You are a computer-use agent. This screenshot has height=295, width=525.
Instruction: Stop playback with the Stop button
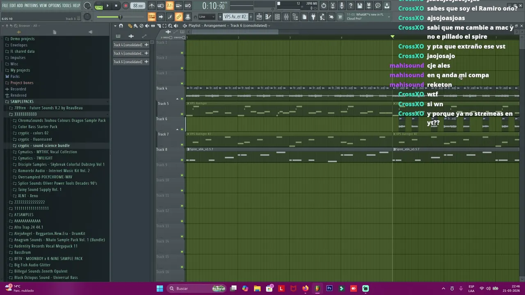coord(116,6)
